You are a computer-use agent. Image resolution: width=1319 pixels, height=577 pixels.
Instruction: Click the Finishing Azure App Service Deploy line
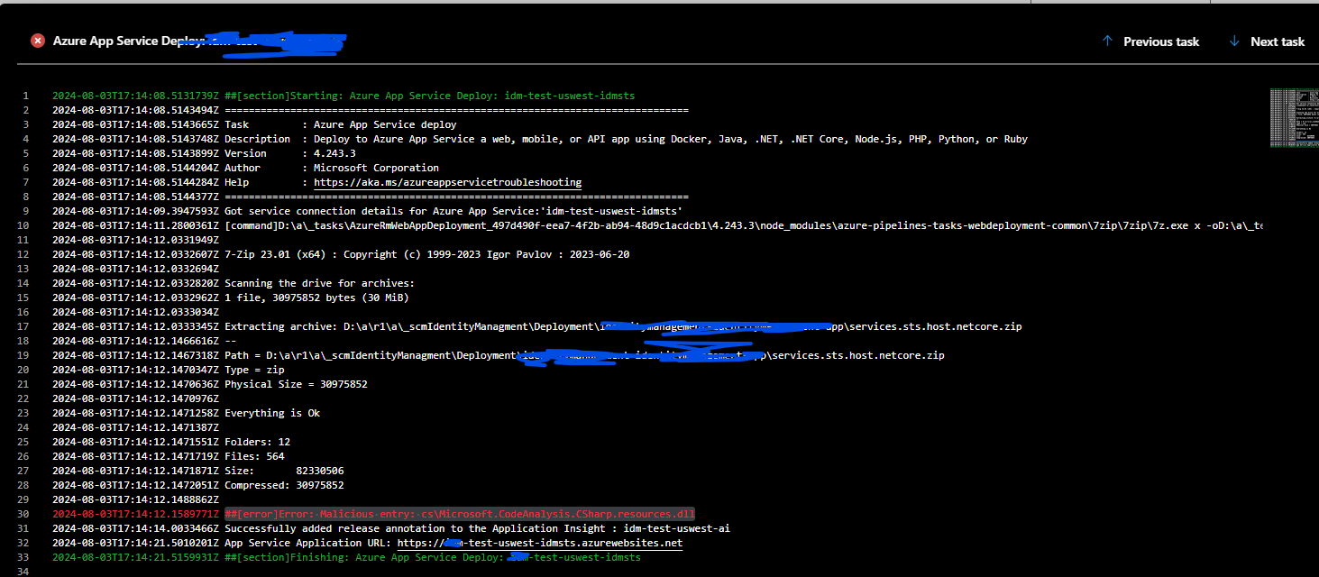point(346,557)
